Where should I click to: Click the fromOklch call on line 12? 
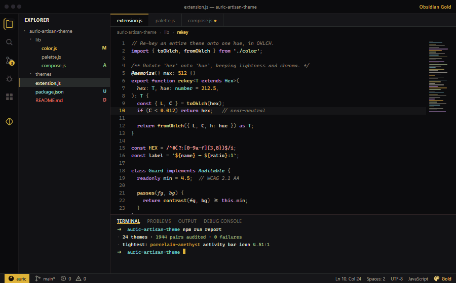(170, 126)
